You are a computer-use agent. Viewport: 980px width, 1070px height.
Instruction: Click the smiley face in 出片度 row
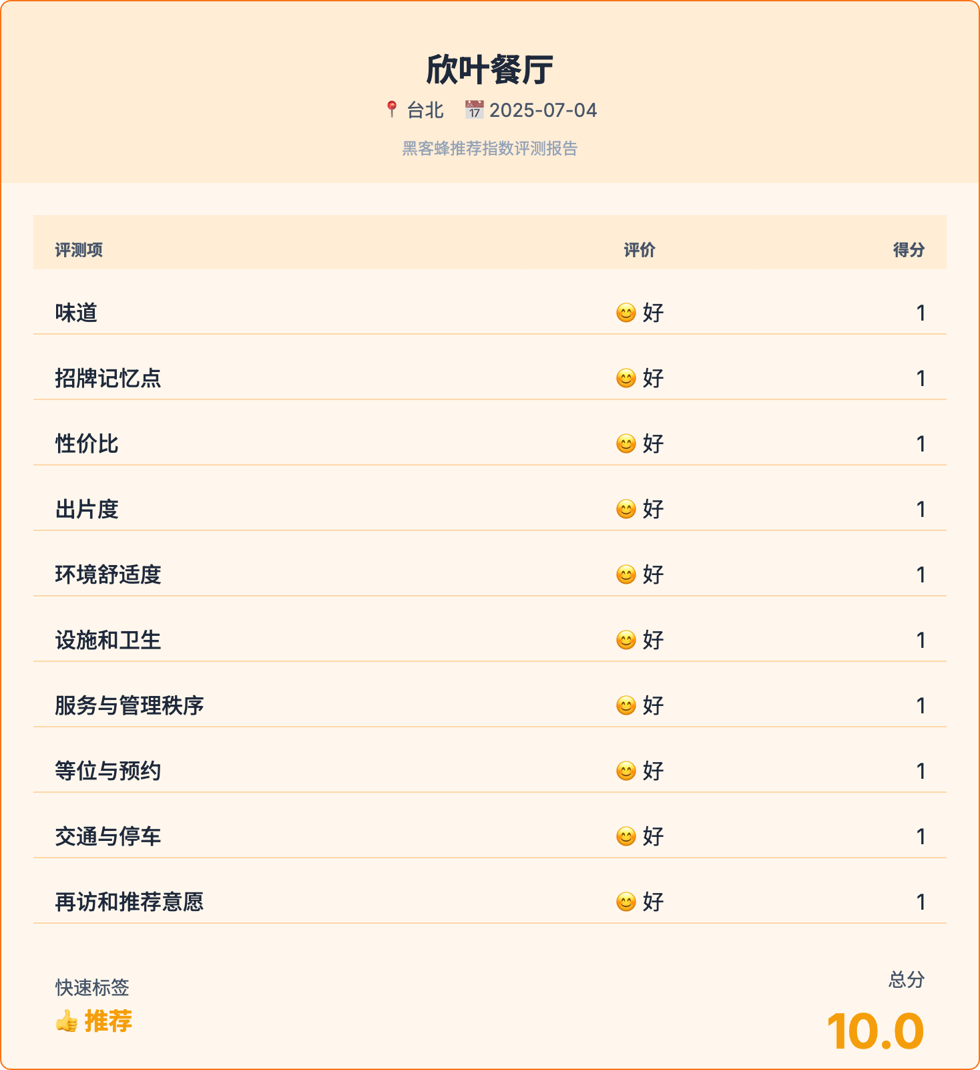[626, 509]
